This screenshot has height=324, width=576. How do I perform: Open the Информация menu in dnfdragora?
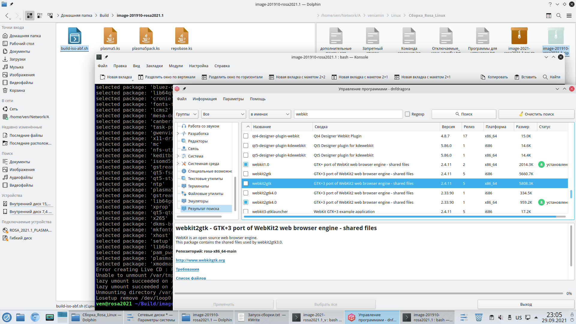pyautogui.click(x=205, y=99)
